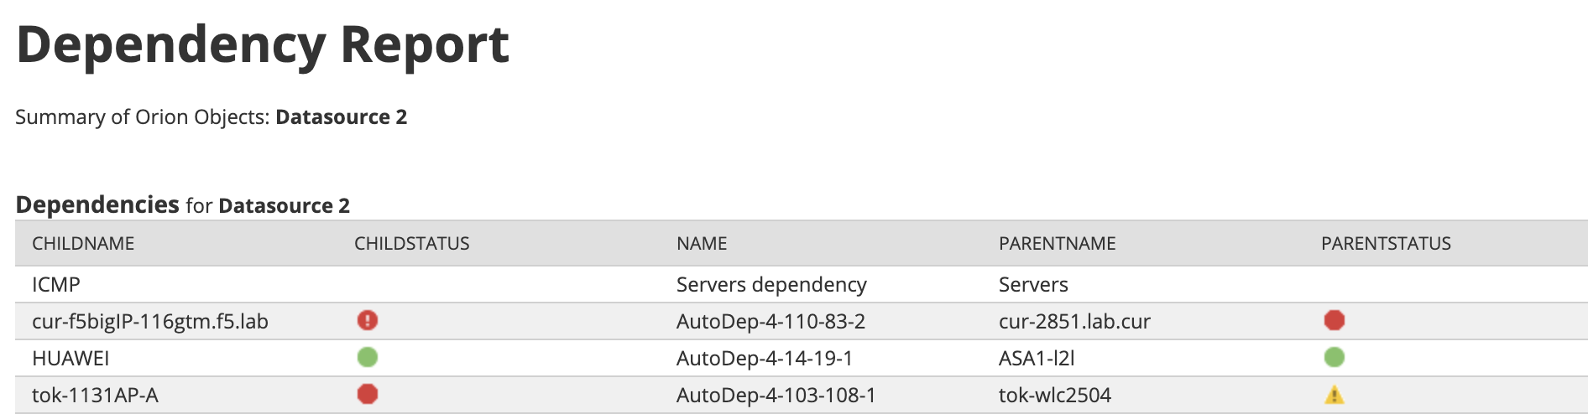Open the cur-f5bigIP-116gtm.f5.lab child node

click(x=150, y=322)
